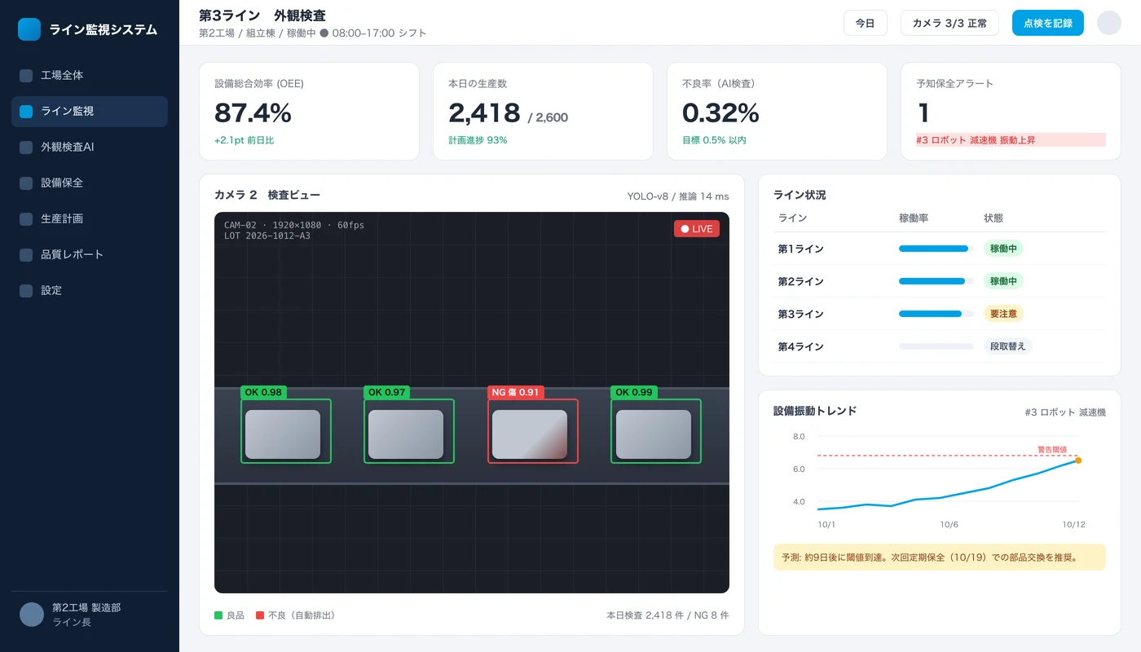This screenshot has height=652, width=1141.
Task: Click the 第2工場 製造部 profile avatar
Action: [x=32, y=615]
